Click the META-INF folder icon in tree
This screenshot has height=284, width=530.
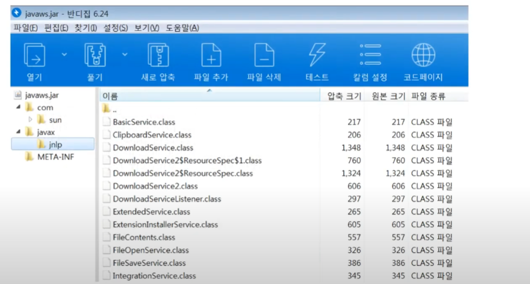(30, 156)
